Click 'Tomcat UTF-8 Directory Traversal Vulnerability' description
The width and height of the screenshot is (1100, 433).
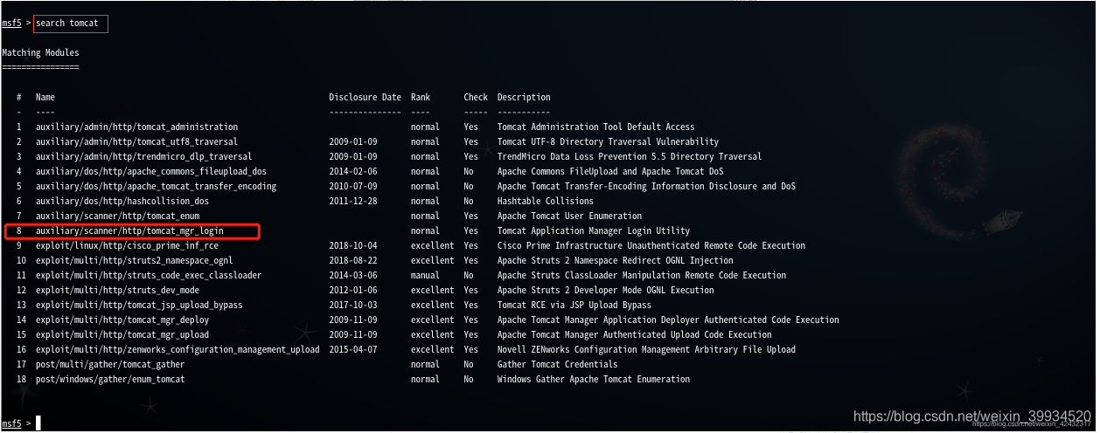click(609, 141)
